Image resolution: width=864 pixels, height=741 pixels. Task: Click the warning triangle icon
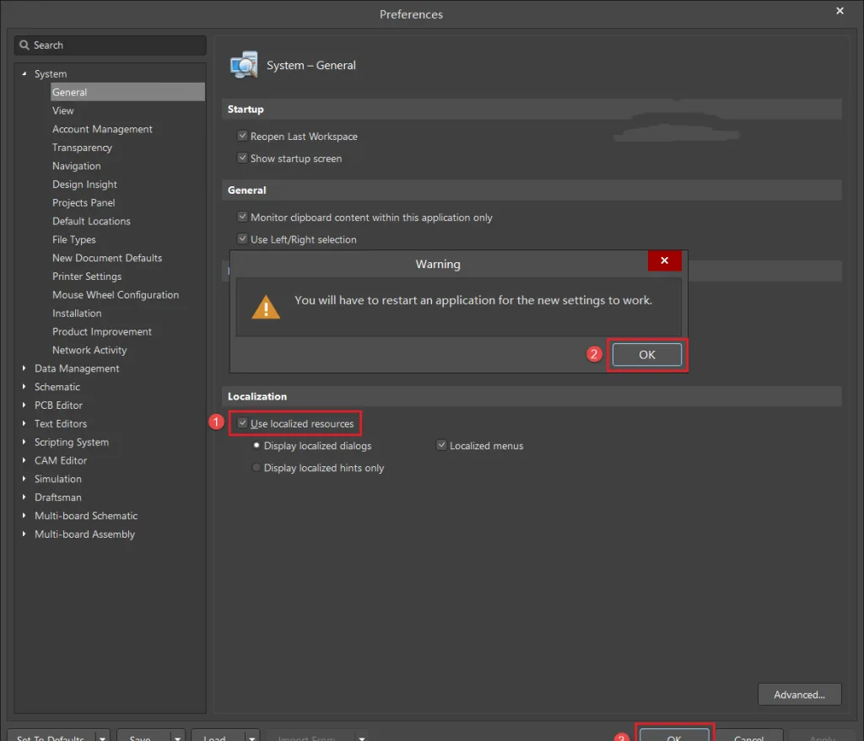(x=266, y=307)
